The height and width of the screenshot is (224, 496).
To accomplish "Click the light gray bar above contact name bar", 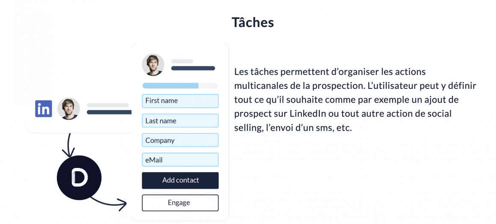I will [x=182, y=61].
